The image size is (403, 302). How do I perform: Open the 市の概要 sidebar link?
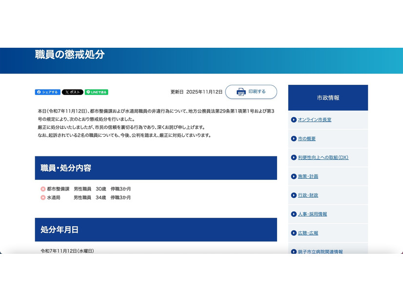point(306,139)
